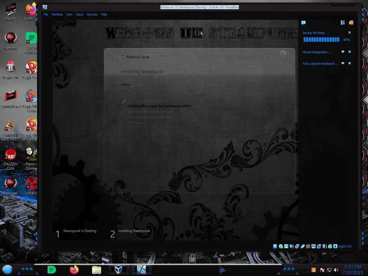Click step 1 Steampunk is Starting
Image resolution: width=368 pixels, height=276 pixels.
click(x=80, y=231)
